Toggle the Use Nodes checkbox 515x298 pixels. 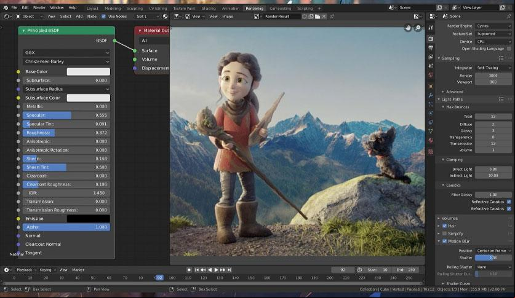tap(103, 16)
